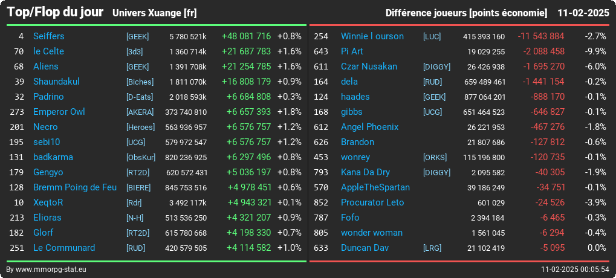Screen dimensions: 616x278
Task: Click the [ORKS] alliance tag beside wonrey
Action: click(435, 158)
